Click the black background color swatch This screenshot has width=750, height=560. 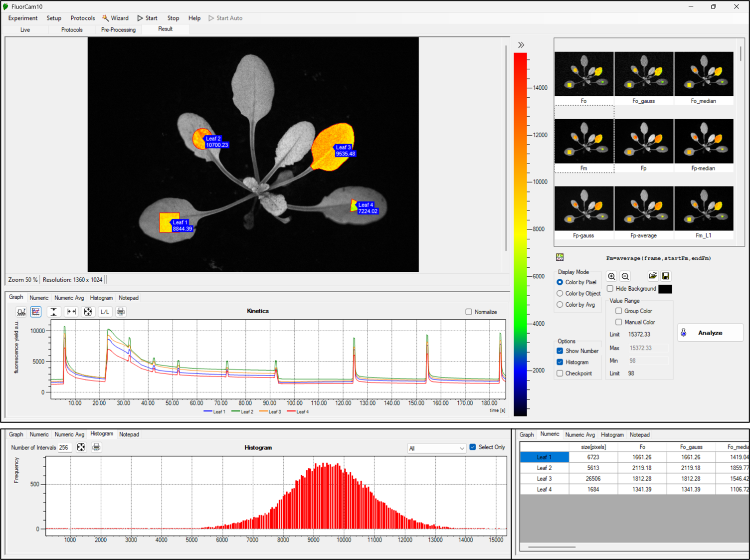pos(665,289)
